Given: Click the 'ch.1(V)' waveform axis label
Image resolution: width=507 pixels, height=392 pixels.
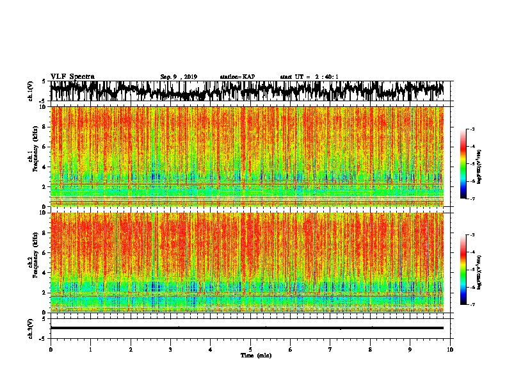Looking at the screenshot, I should coord(31,91).
